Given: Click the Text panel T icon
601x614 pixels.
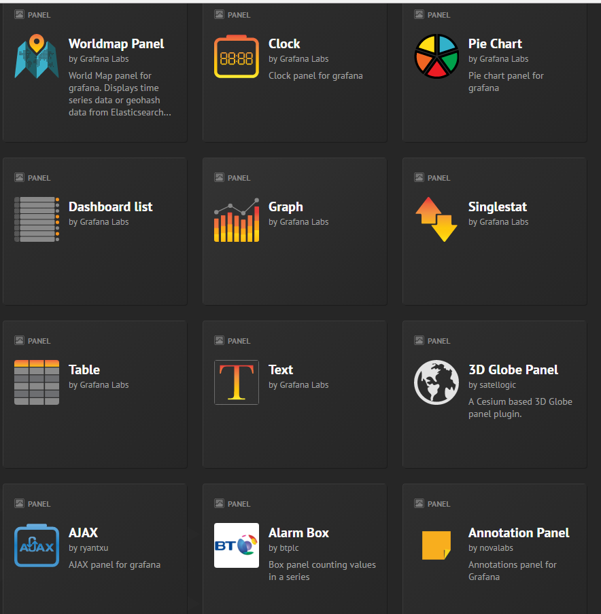Looking at the screenshot, I should 237,382.
